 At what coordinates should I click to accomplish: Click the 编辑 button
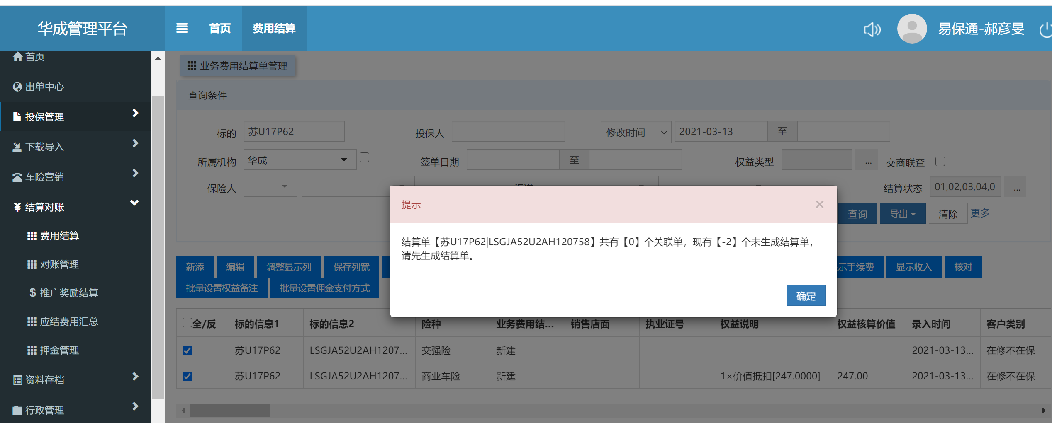tap(235, 267)
